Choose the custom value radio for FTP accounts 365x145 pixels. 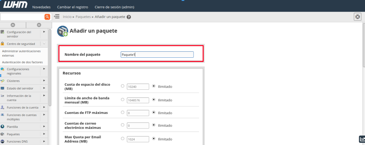123,112
